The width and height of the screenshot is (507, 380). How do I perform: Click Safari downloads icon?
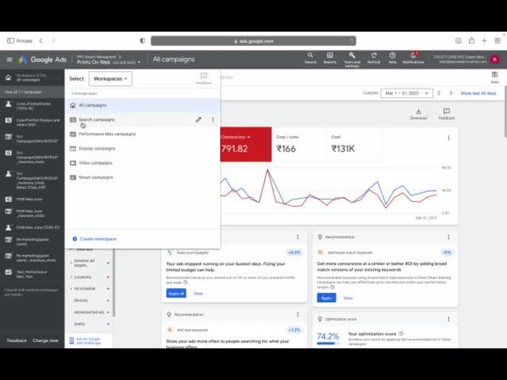pos(458,41)
